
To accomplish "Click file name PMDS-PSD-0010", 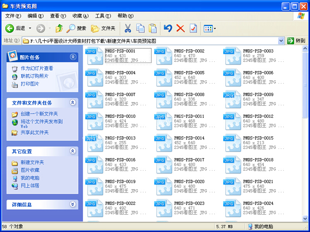I will pos(120,116).
